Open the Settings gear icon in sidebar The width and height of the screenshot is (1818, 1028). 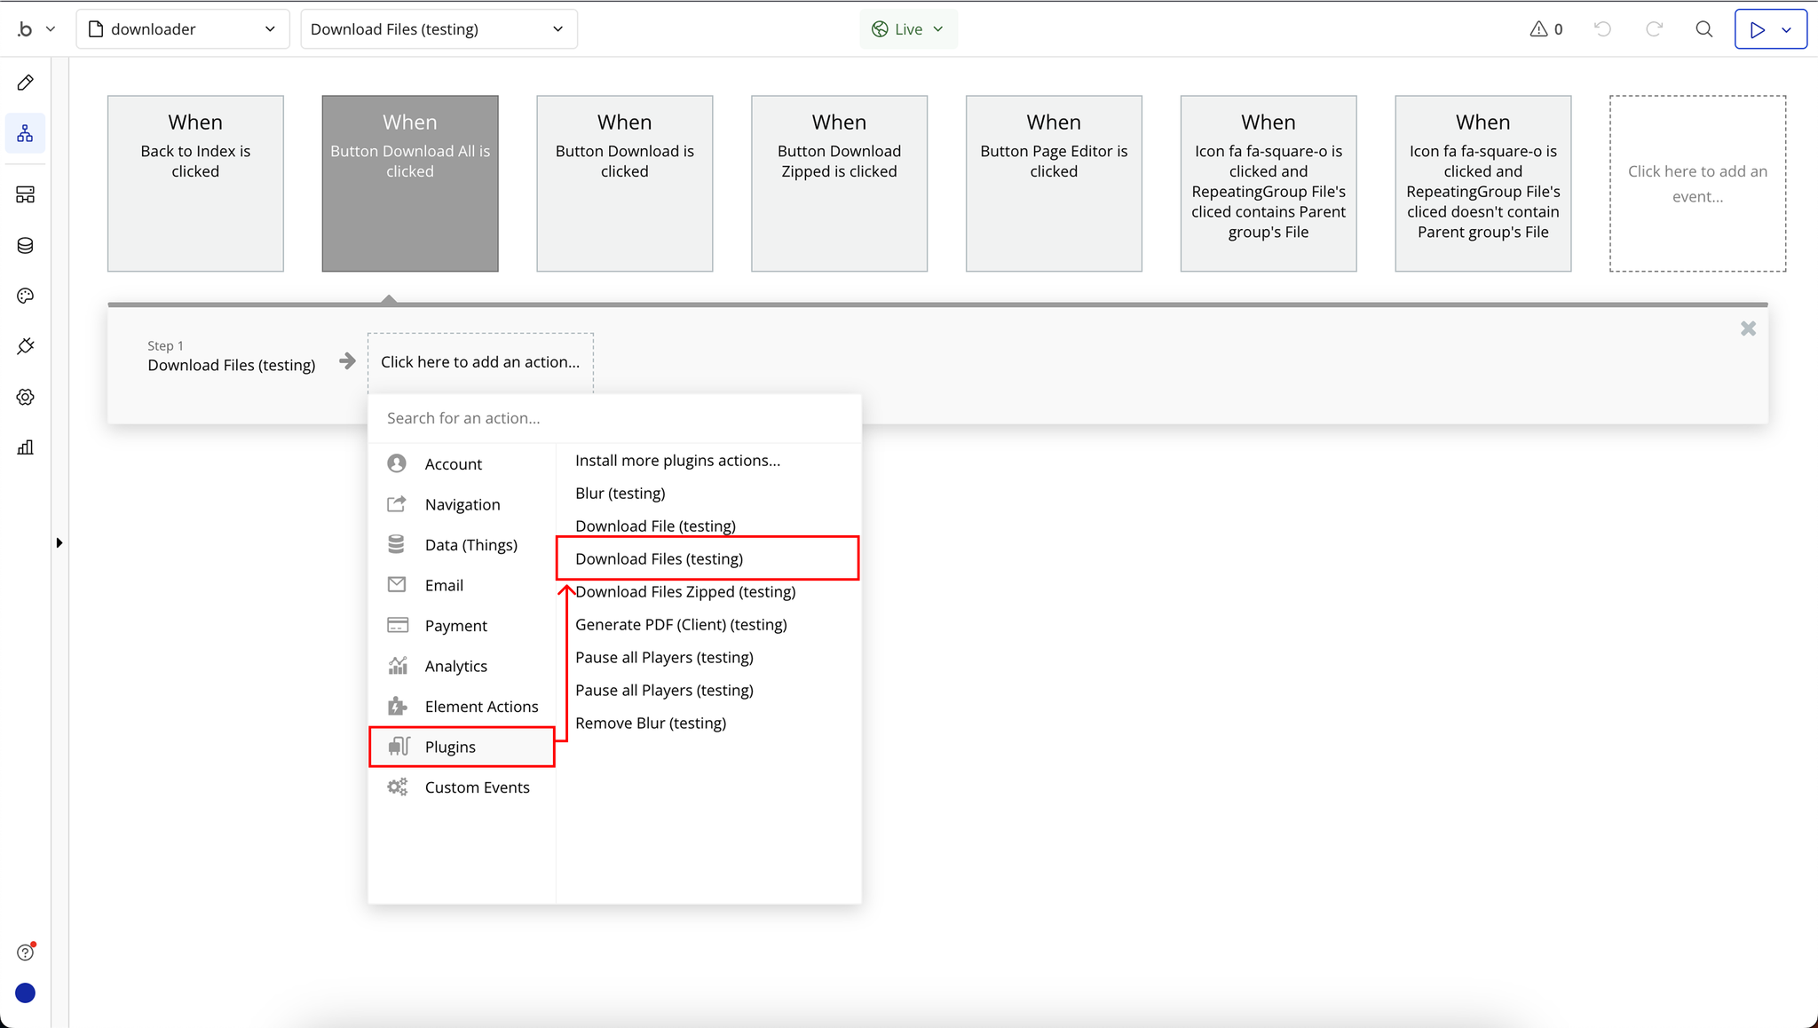coord(25,397)
